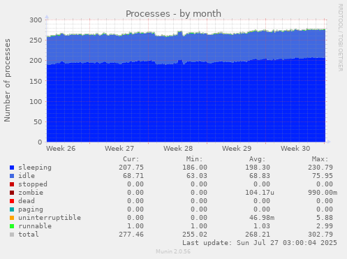
Task: Click sleeping minimum value 186.00
Action: click(x=195, y=168)
